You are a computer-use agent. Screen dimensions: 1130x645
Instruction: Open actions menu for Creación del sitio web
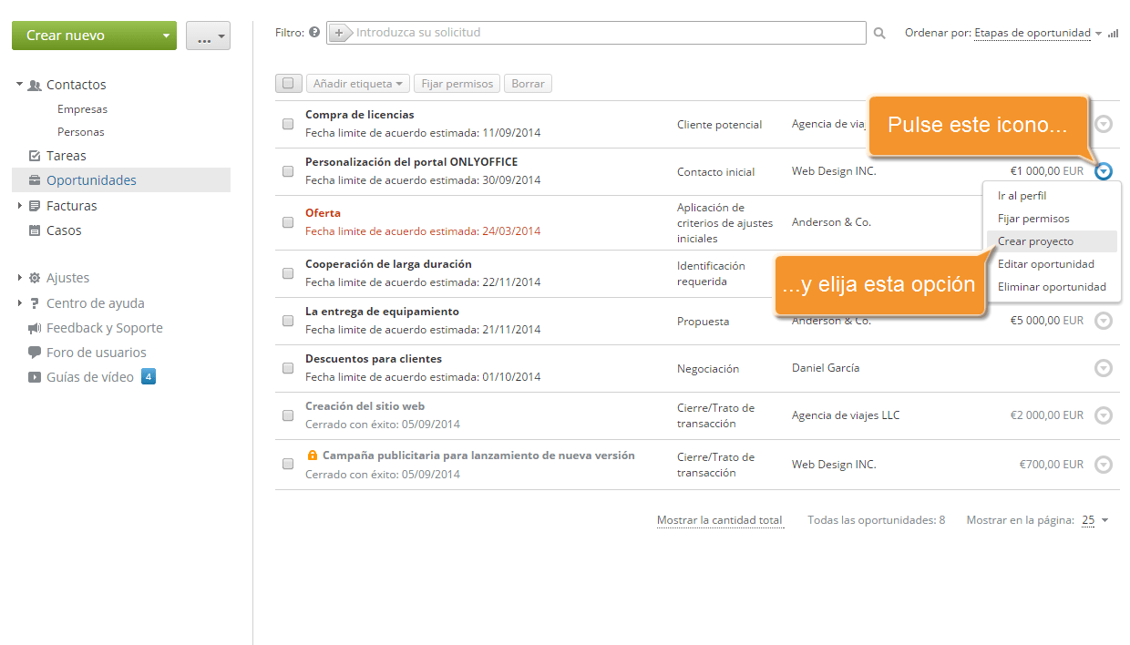pyautogui.click(x=1104, y=415)
